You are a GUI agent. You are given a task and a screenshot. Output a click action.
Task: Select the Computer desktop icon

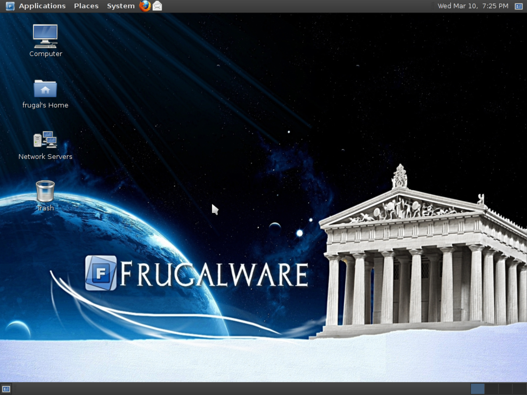click(x=46, y=41)
